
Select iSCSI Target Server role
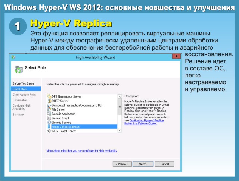pos(63,131)
